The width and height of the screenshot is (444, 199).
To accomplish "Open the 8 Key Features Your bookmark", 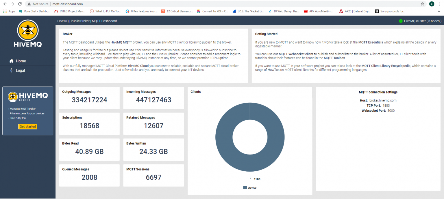I will coord(142,11).
